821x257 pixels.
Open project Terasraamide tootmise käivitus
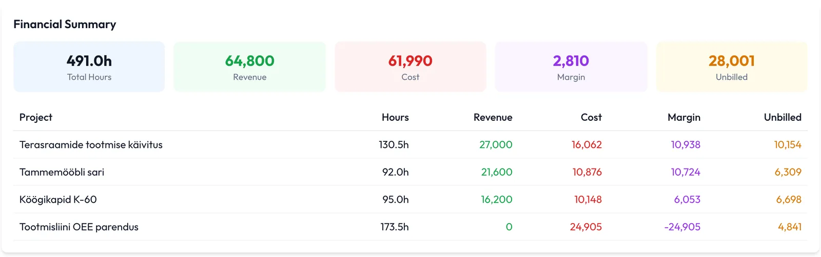coord(91,145)
